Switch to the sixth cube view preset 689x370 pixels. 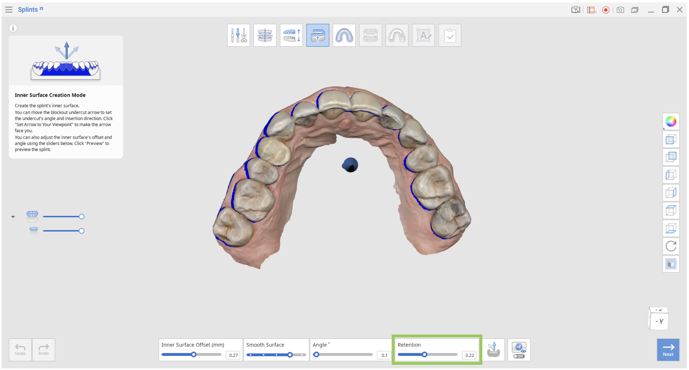pos(671,228)
